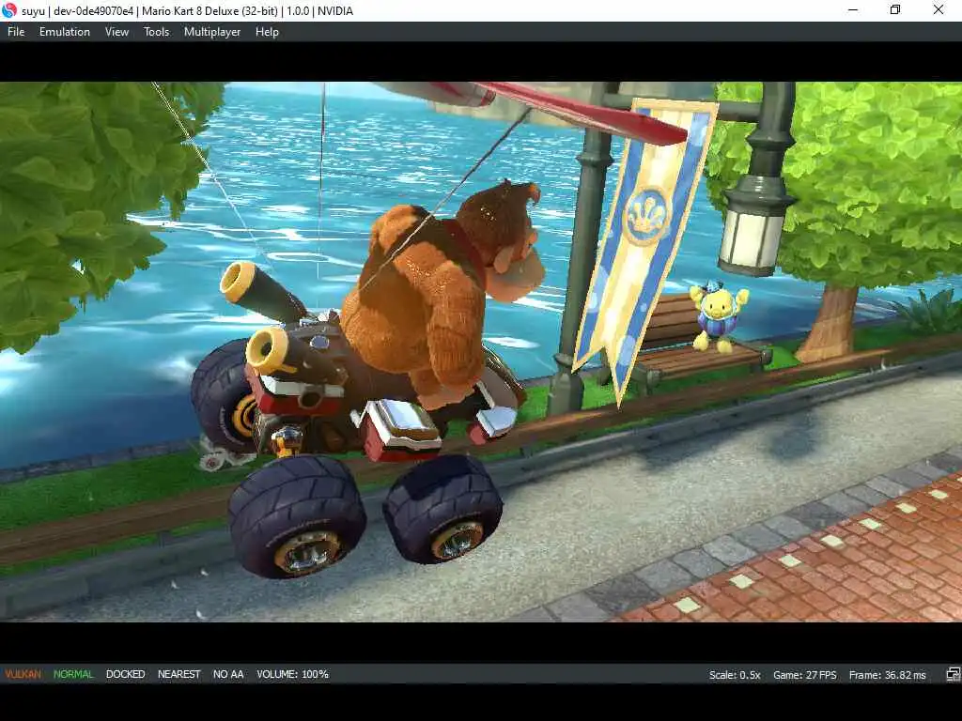This screenshot has height=721, width=962.
Task: Open the Tools menu
Action: pos(157,32)
